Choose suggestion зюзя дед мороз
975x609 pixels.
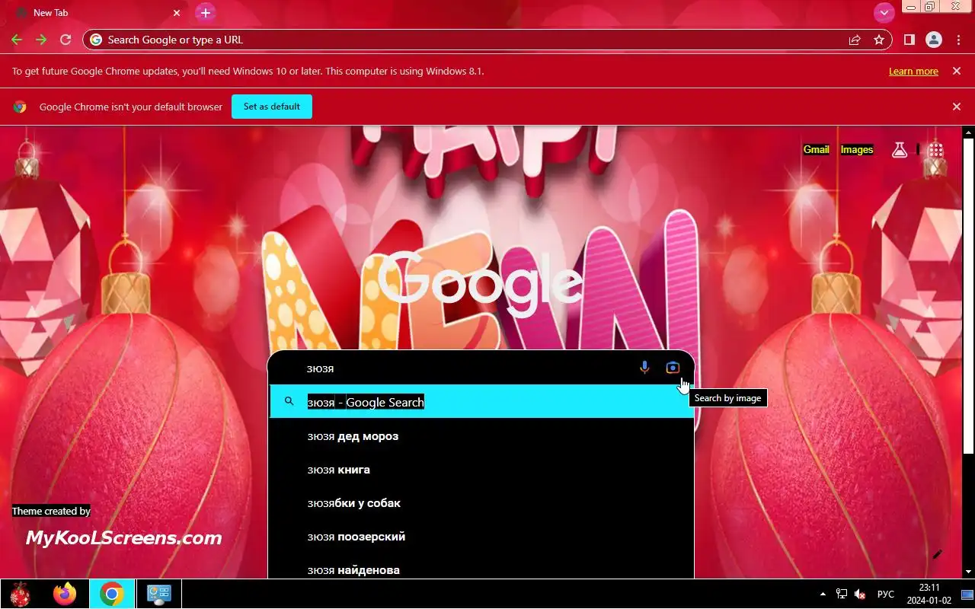(x=481, y=436)
